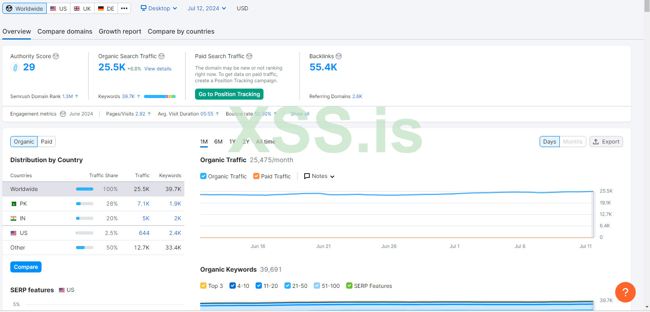Open the Desktop device dropdown
650x312 pixels.
[159, 8]
